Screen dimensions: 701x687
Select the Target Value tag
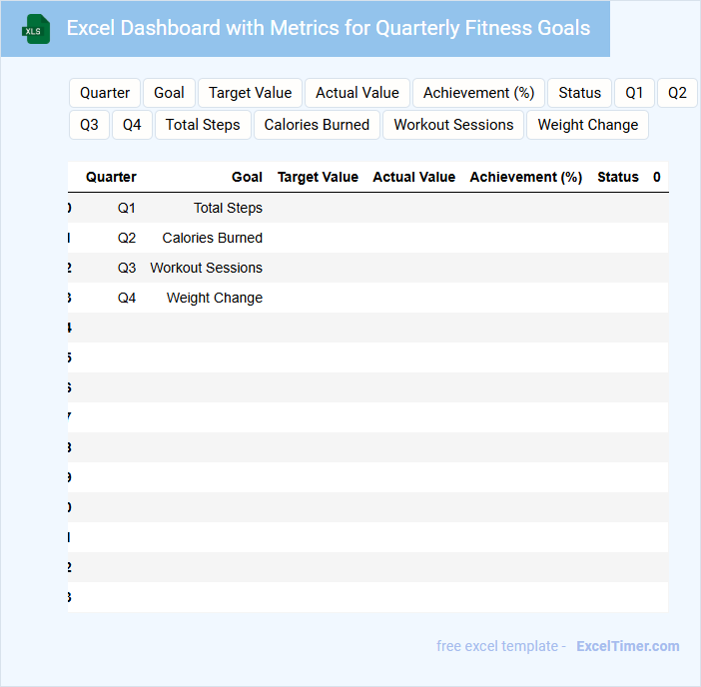coord(250,93)
